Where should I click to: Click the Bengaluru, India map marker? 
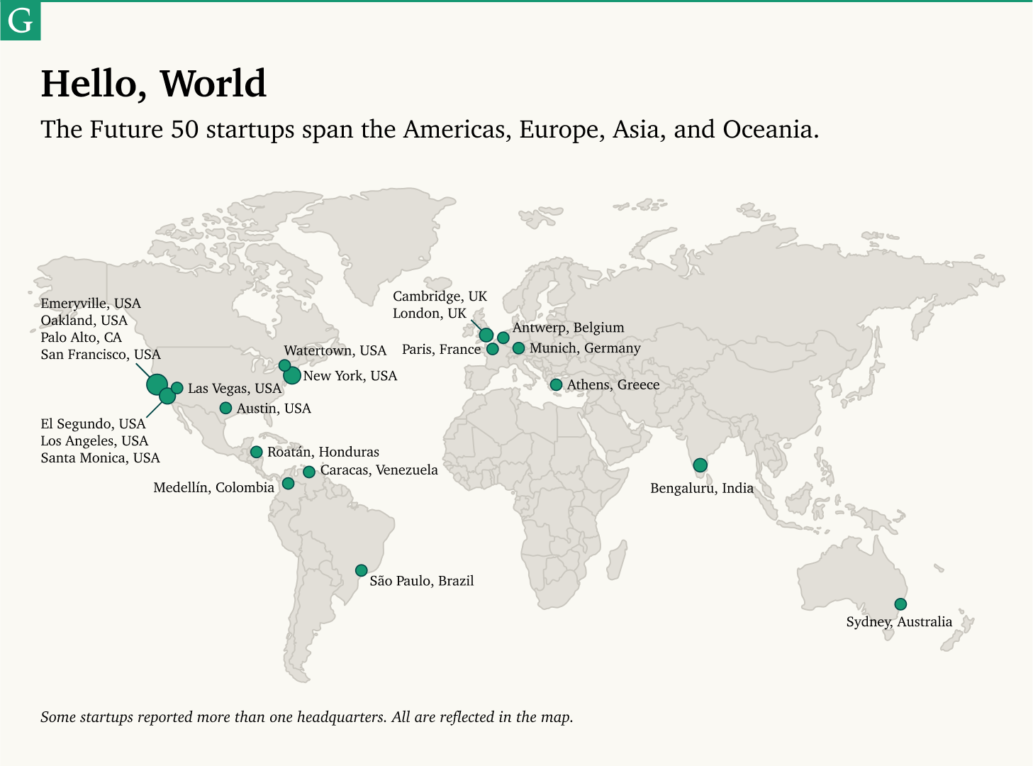tap(699, 465)
